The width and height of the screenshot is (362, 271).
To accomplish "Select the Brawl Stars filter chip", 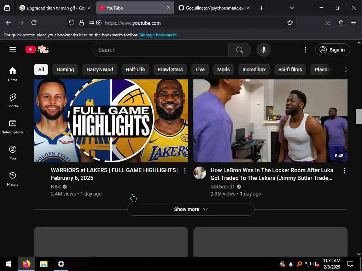I will (170, 70).
